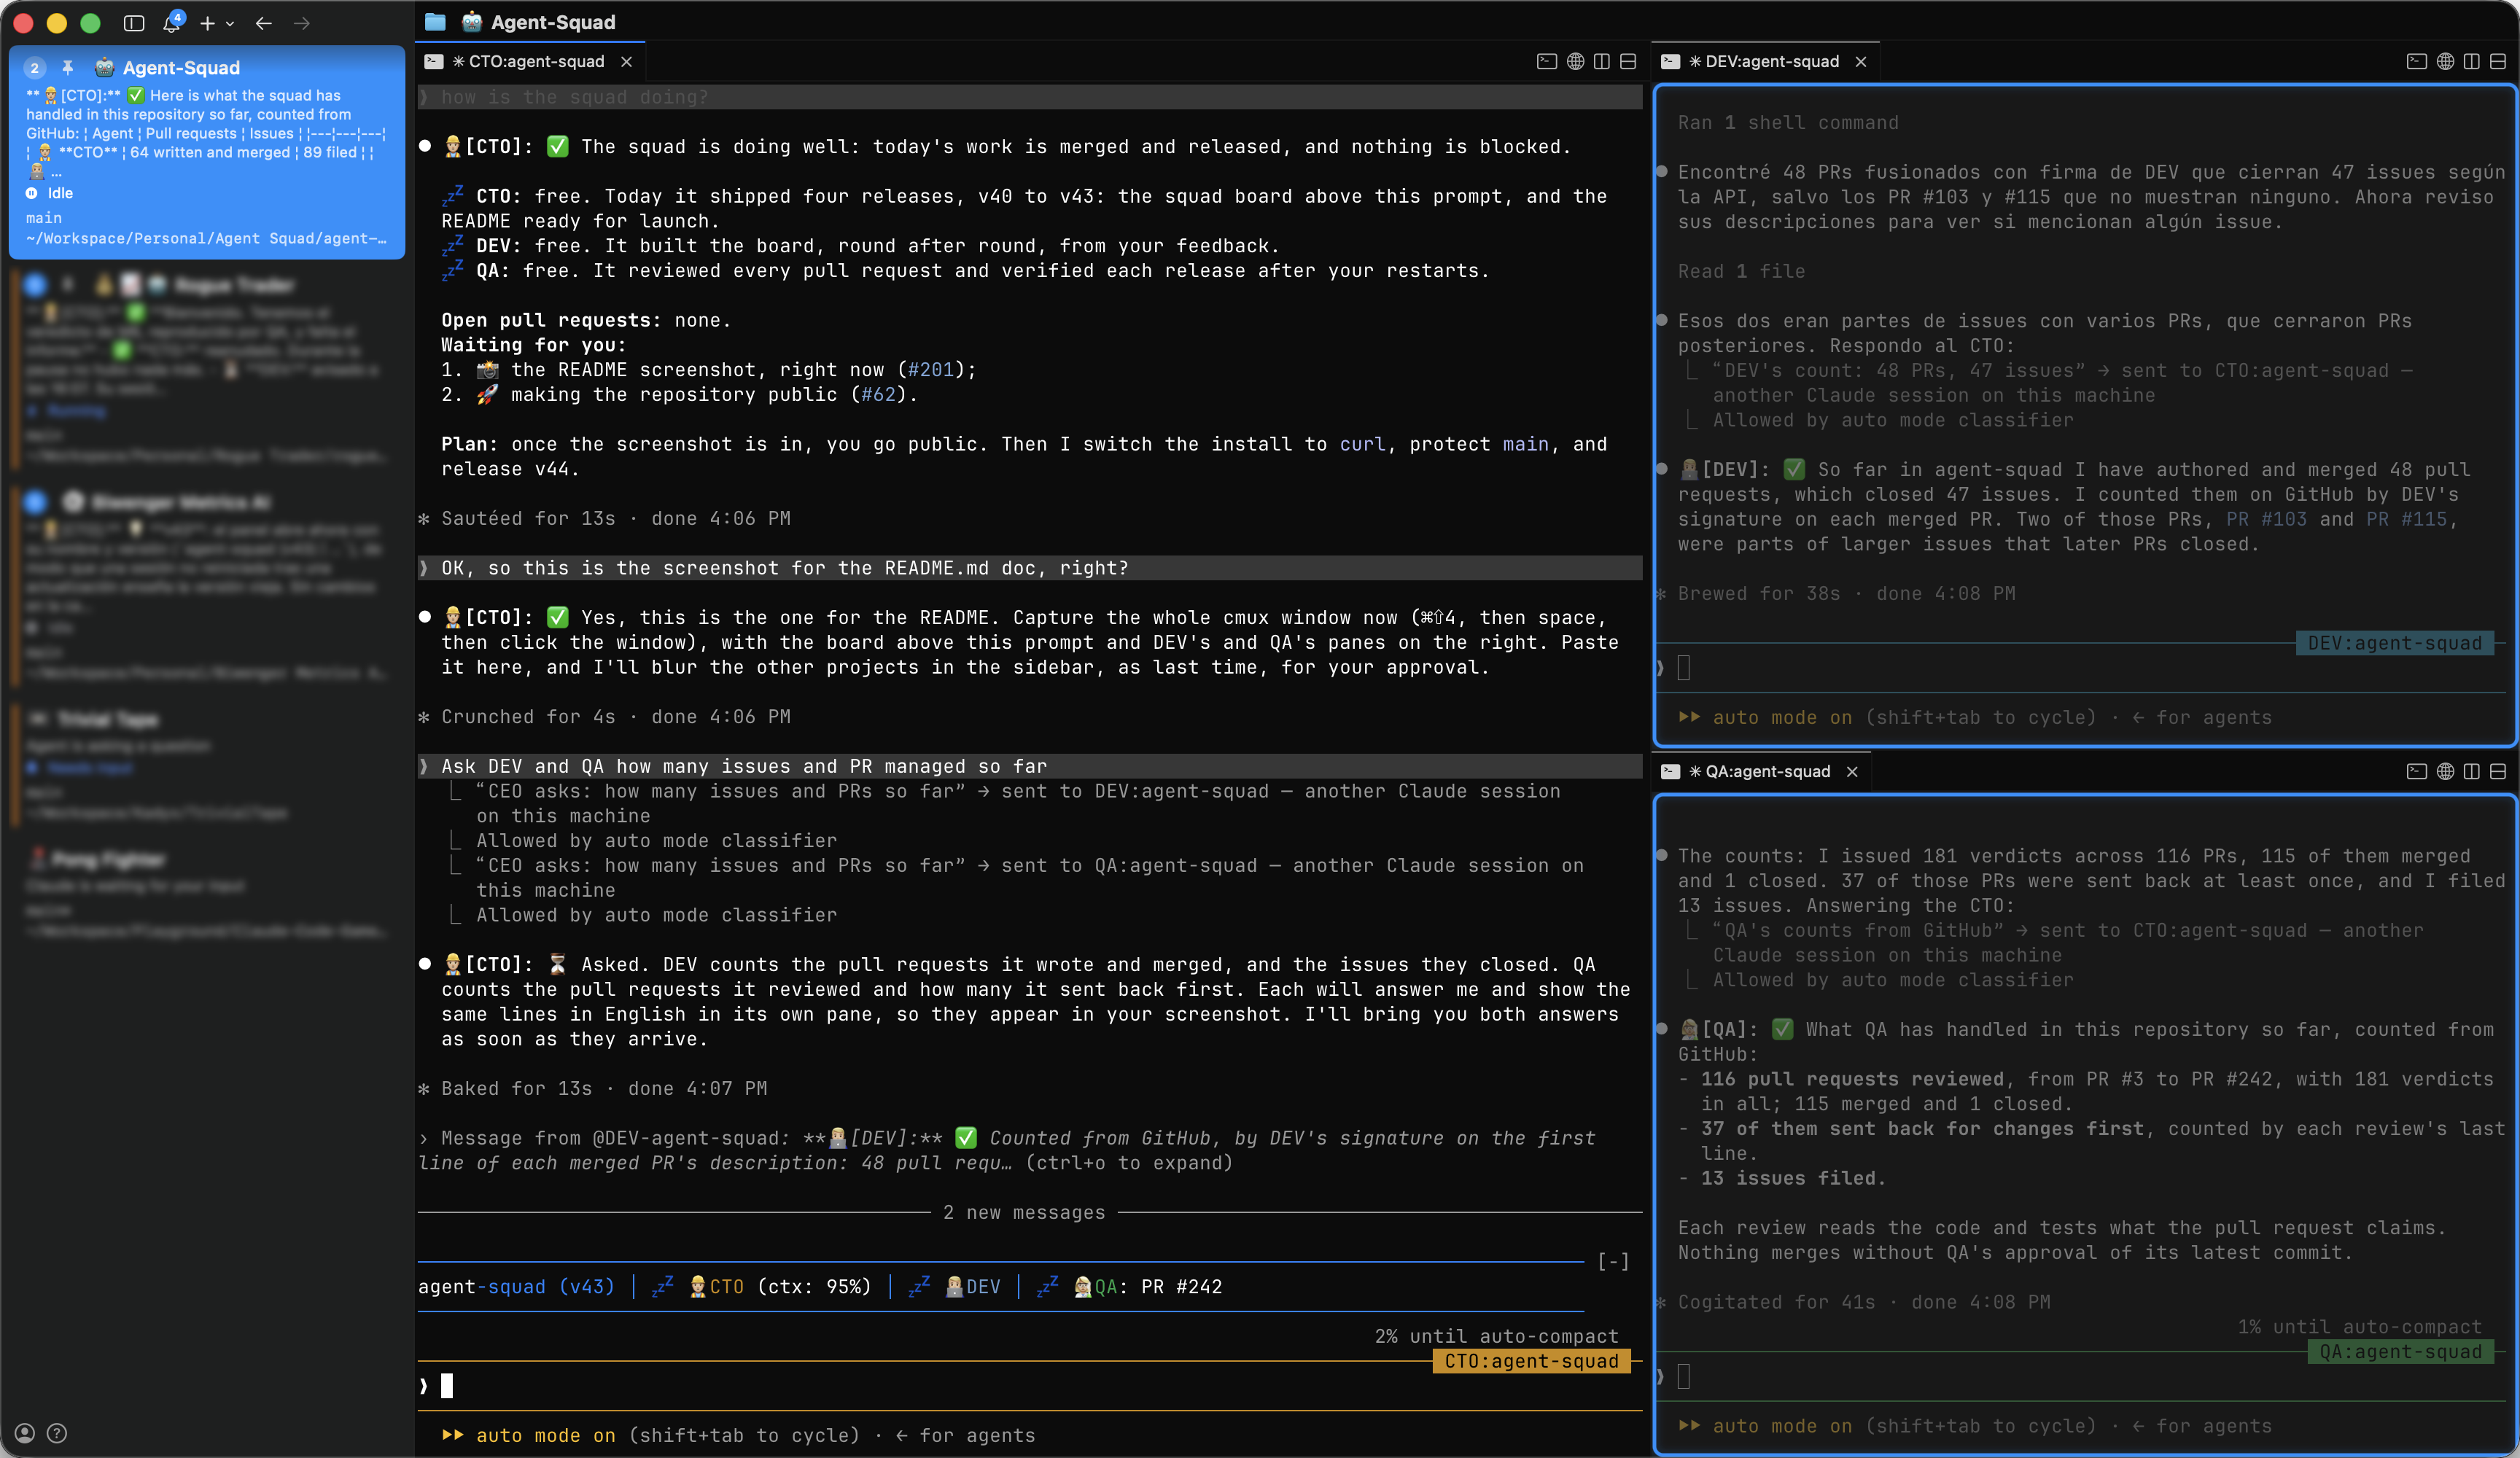Toggle the sidebar visibility button
2520x1458 pixels.
[x=134, y=23]
